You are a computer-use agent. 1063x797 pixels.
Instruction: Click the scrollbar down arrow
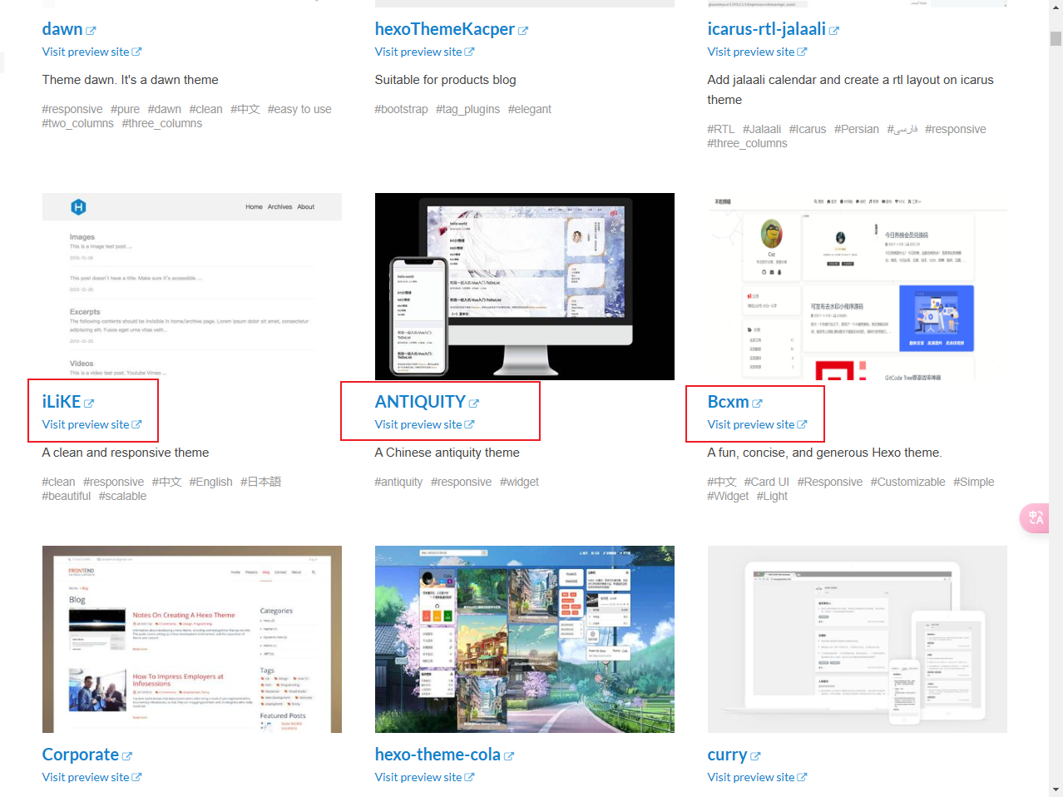pyautogui.click(x=1056, y=789)
